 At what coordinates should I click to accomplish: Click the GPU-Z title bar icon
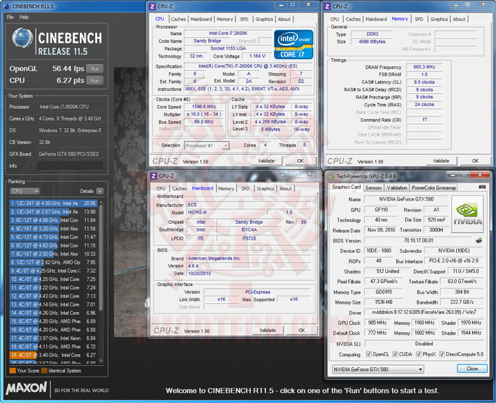click(331, 176)
